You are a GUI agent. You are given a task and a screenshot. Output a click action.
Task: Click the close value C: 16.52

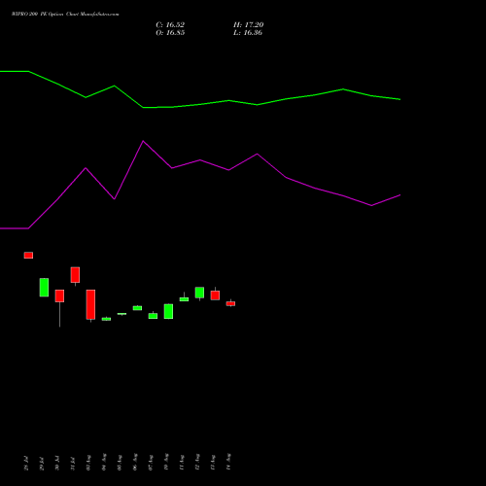pyautogui.click(x=170, y=25)
